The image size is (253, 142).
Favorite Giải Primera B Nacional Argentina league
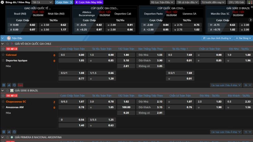(7, 137)
